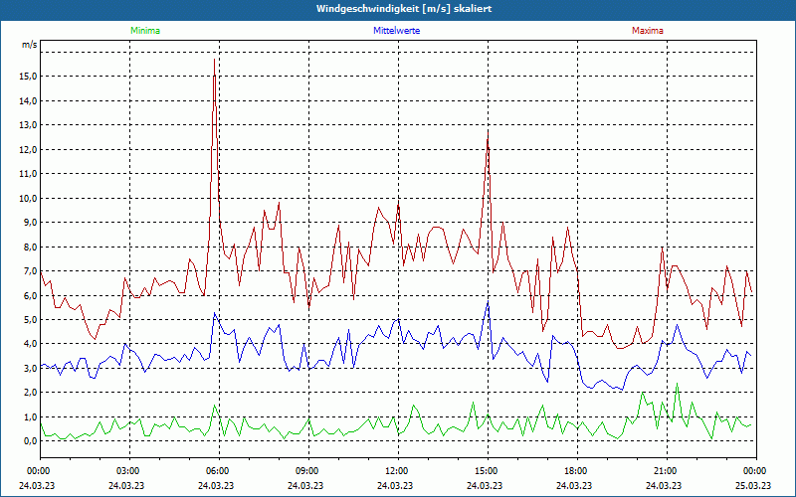Select the red "Maxima" legend label
The image size is (796, 497).
(648, 31)
